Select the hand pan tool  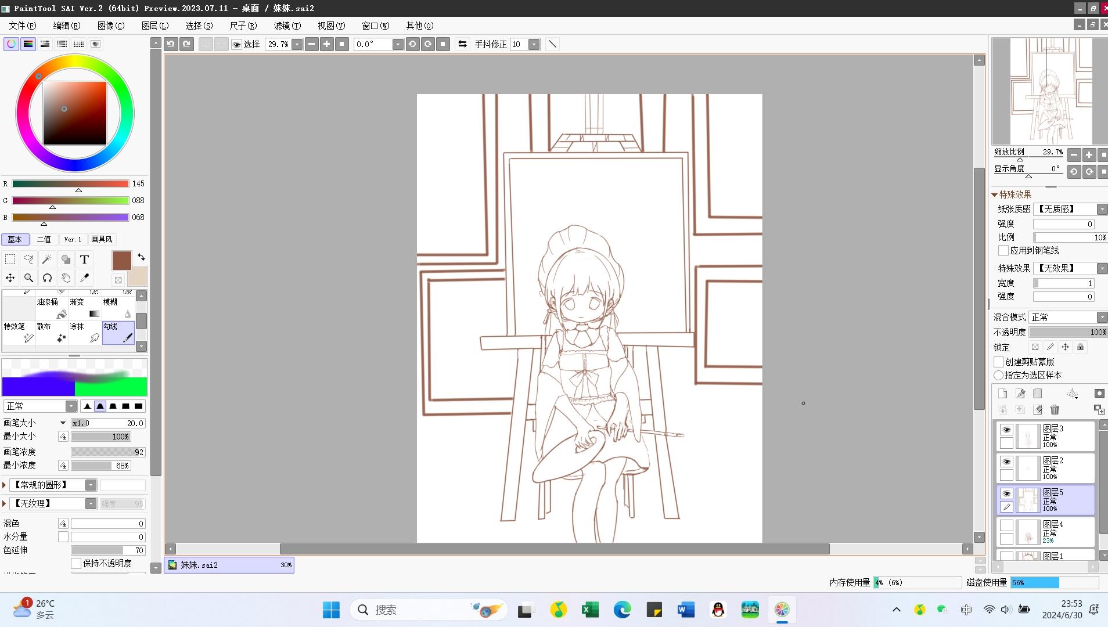point(66,278)
